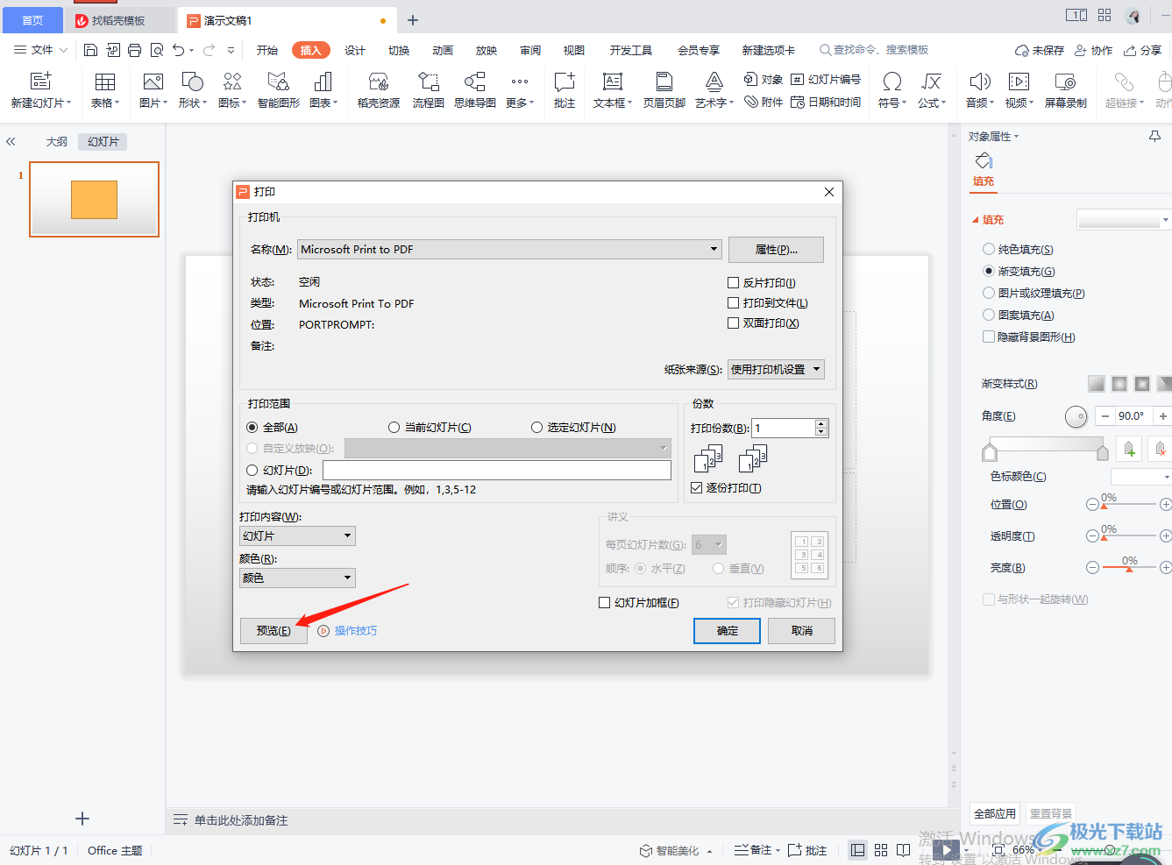The width and height of the screenshot is (1172, 865).
Task: Click the pin icon of Object Properties panel
Action: [x=1154, y=136]
